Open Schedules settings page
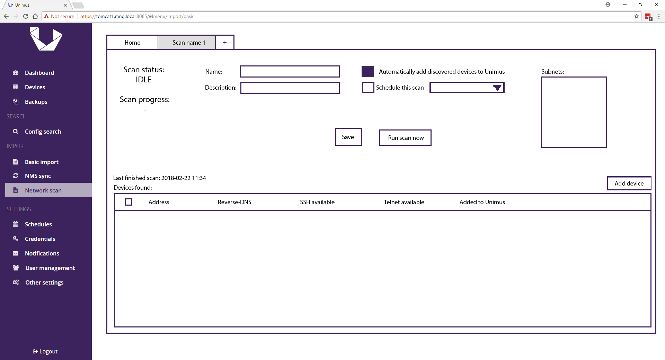Image resolution: width=665 pixels, height=360 pixels. click(x=38, y=224)
